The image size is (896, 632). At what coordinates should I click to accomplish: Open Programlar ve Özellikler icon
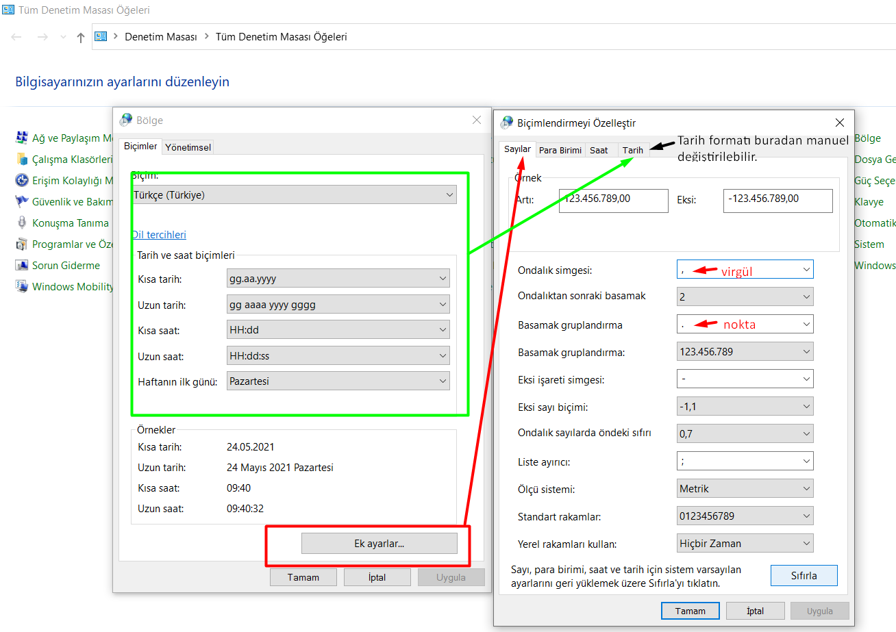21,244
